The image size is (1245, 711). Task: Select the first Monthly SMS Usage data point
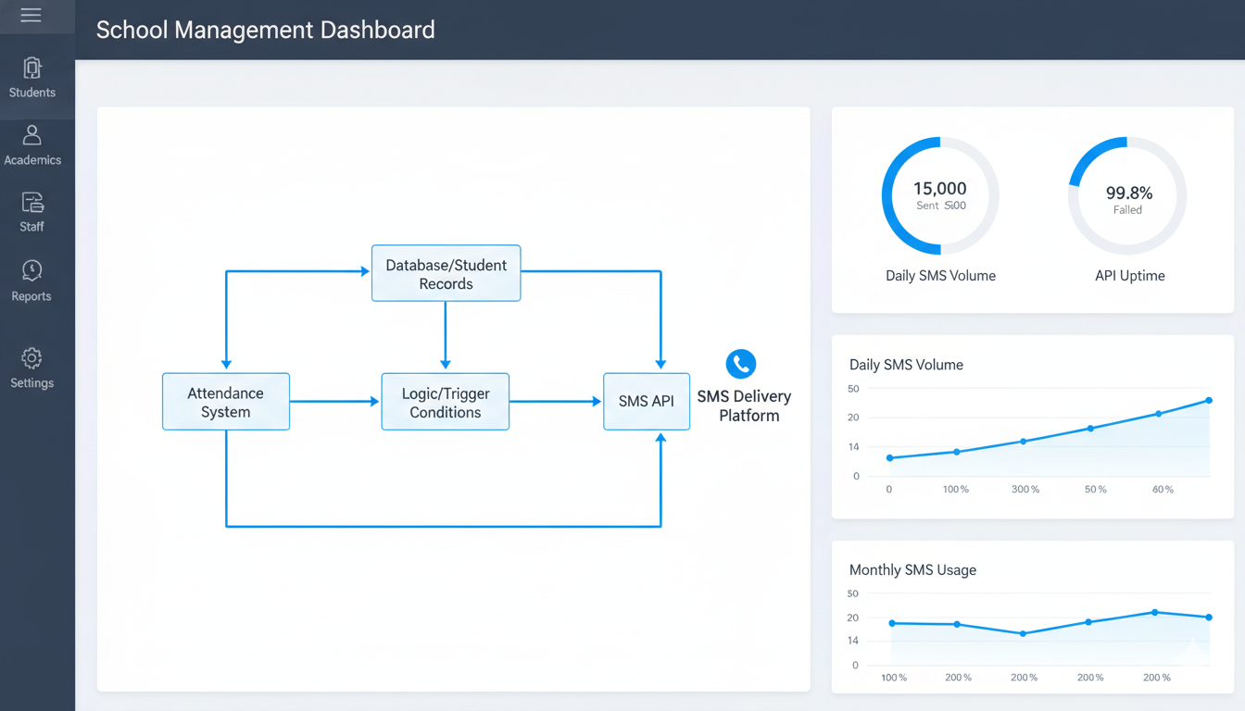pyautogui.click(x=892, y=623)
